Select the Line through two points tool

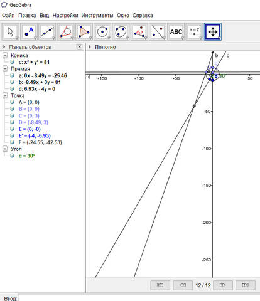click(x=48, y=32)
